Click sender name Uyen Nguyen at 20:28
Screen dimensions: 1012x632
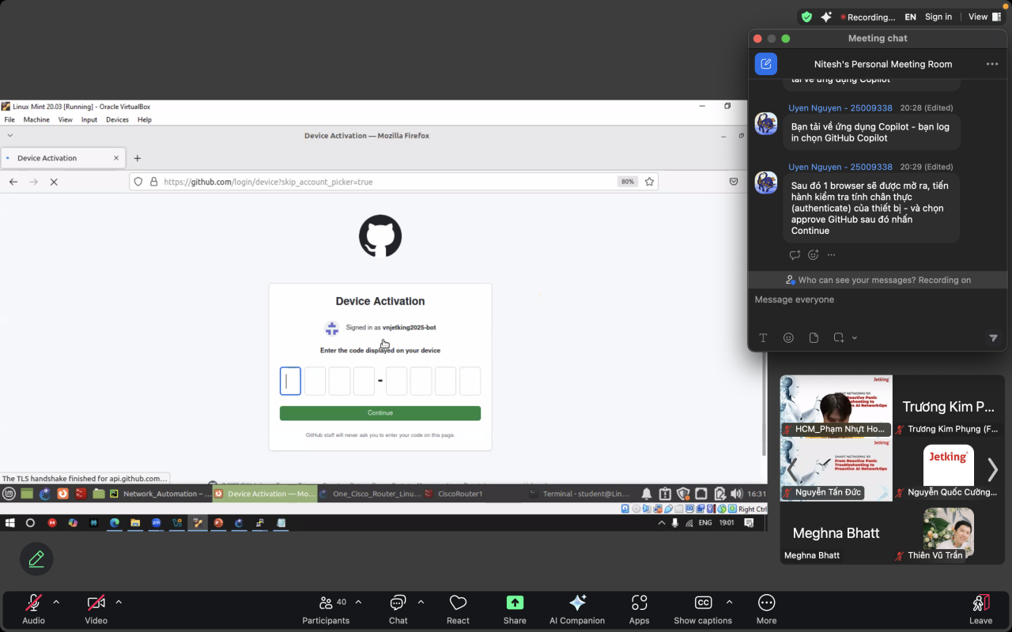click(840, 107)
